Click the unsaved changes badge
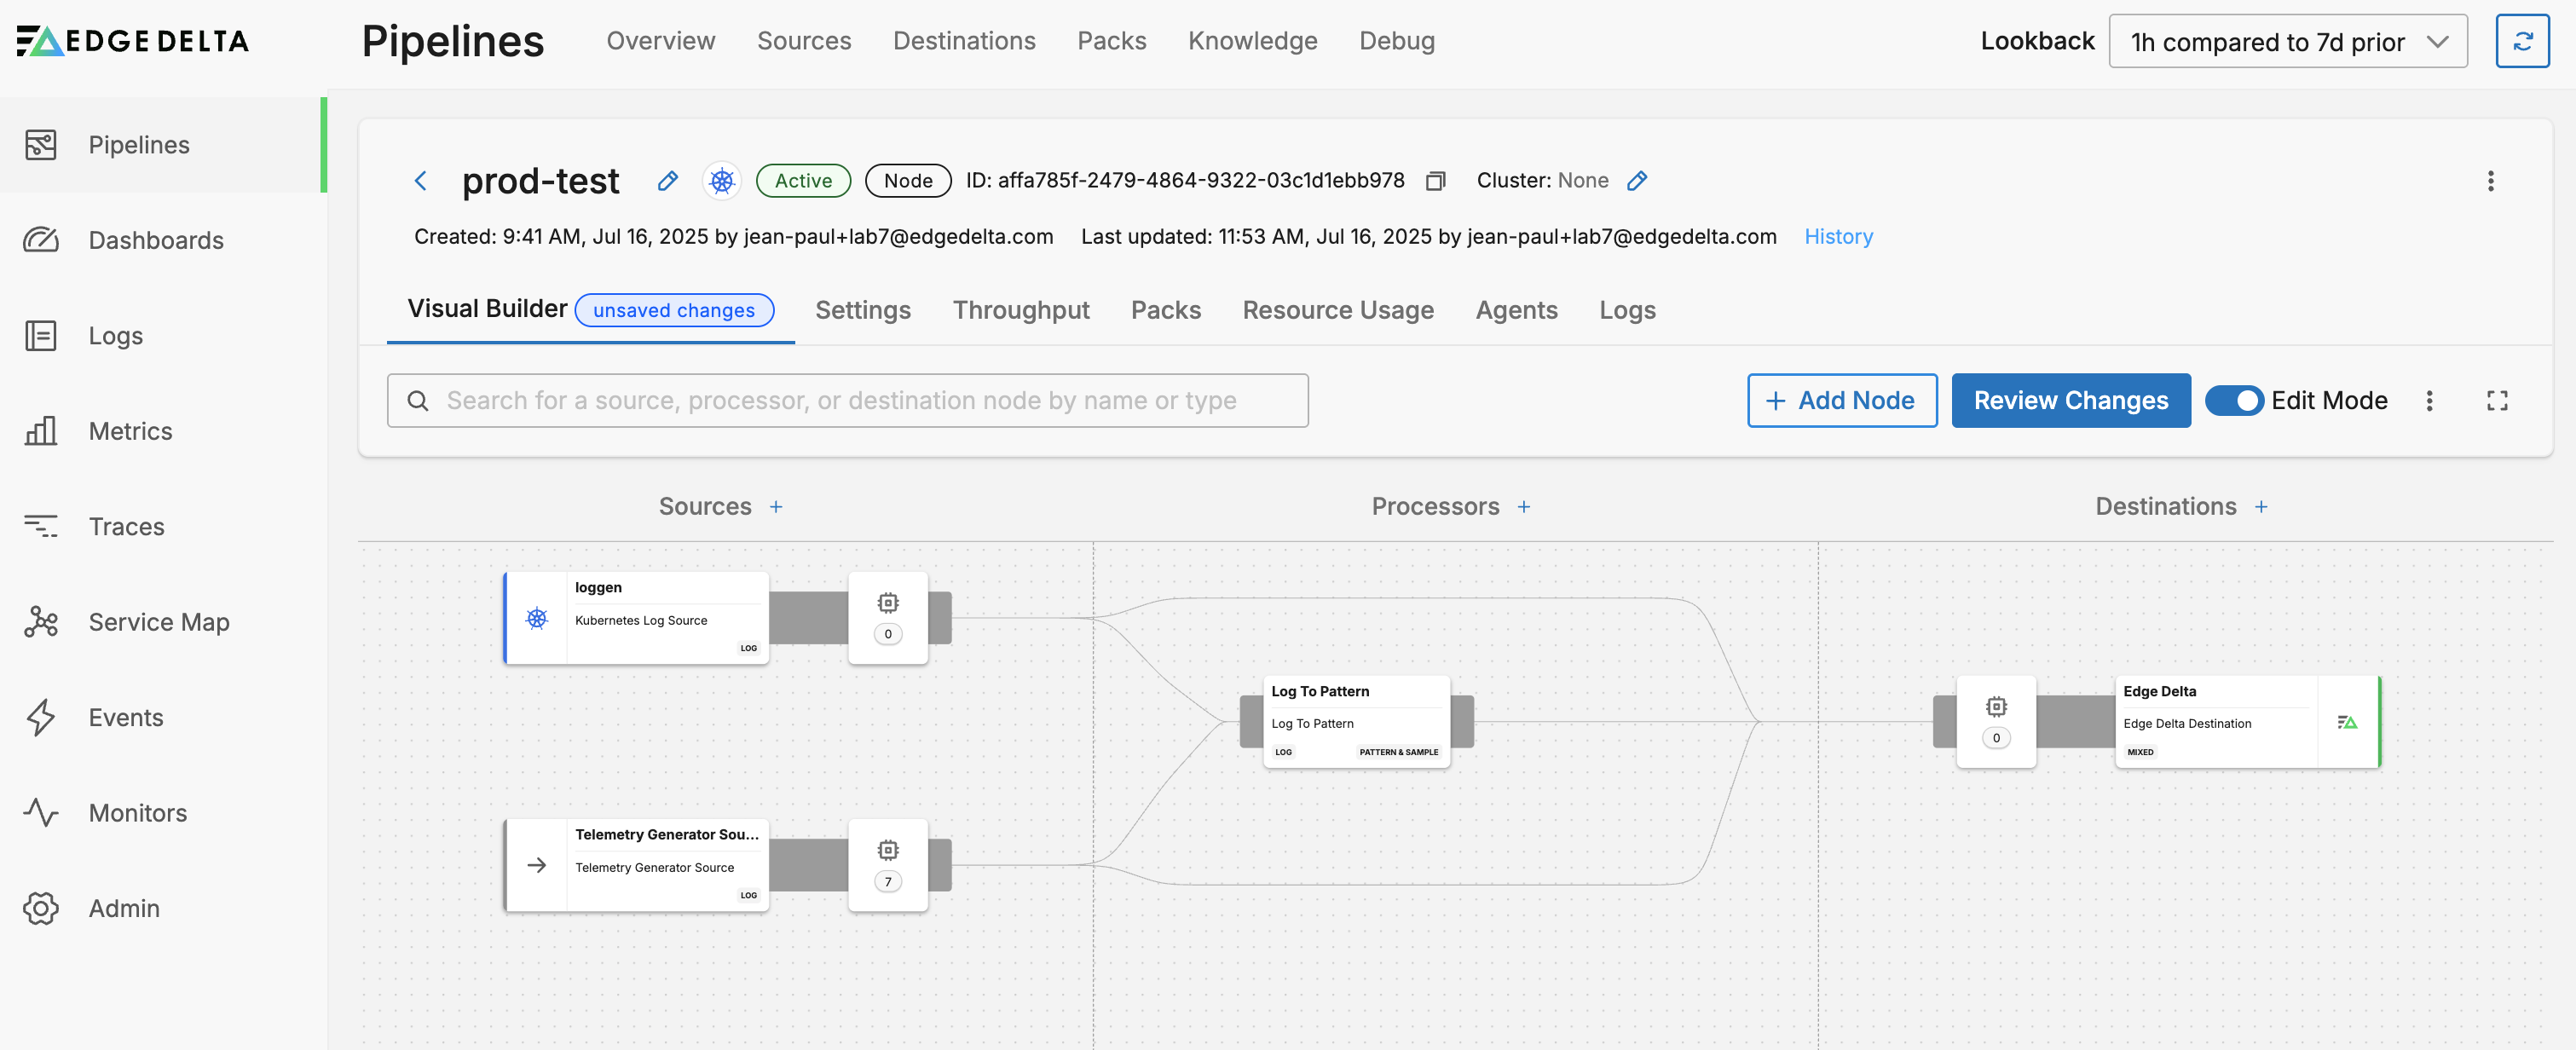2576x1050 pixels. pyautogui.click(x=674, y=310)
